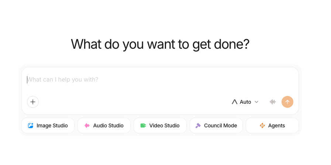Click the plus attachment icon

point(33,102)
